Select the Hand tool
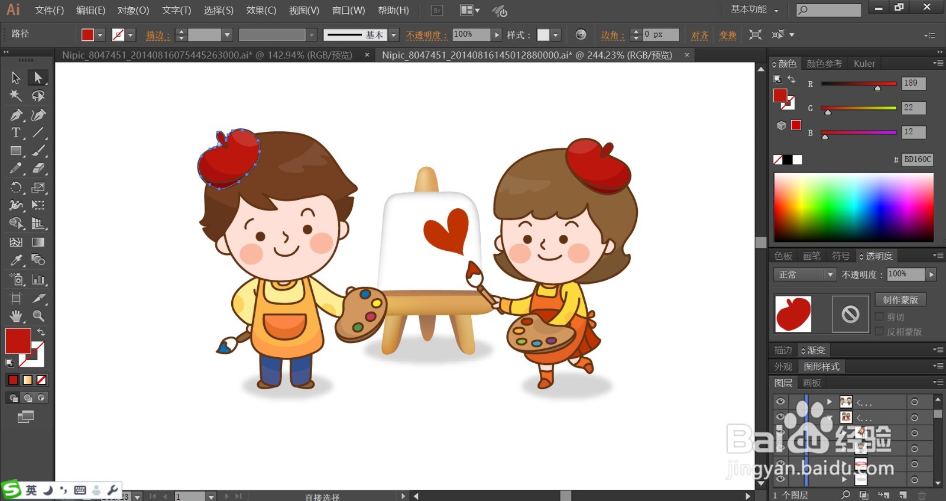946x501 pixels. 16,316
